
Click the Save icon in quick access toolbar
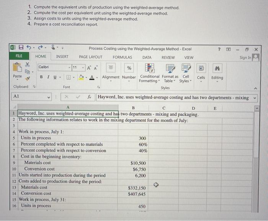tap(21, 47)
